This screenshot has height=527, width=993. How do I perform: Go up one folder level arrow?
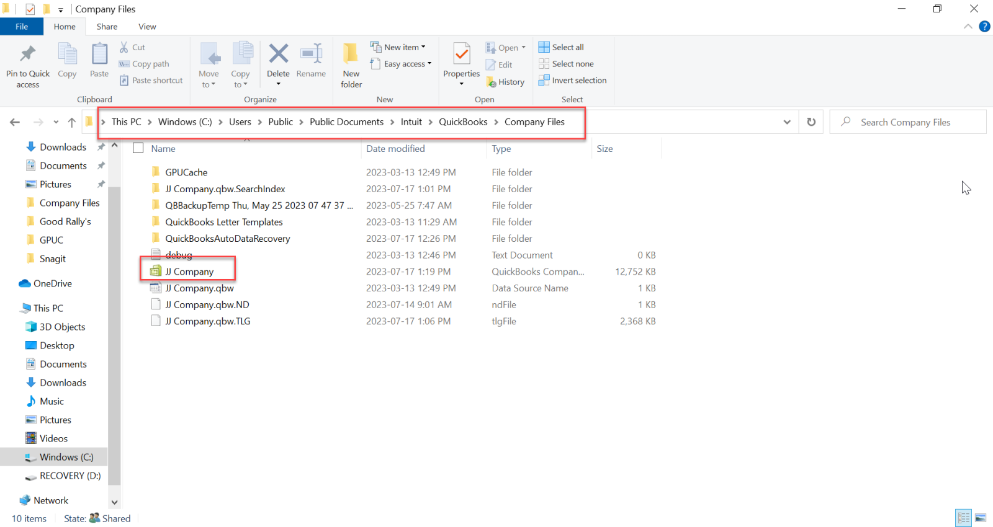pyautogui.click(x=72, y=122)
